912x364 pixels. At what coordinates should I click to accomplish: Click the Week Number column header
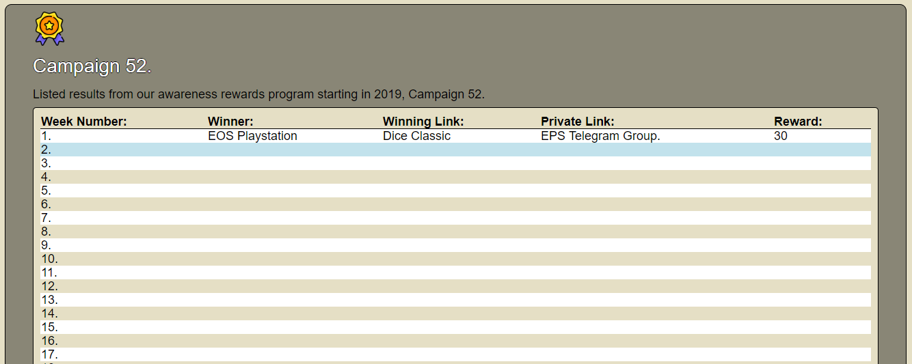point(84,122)
